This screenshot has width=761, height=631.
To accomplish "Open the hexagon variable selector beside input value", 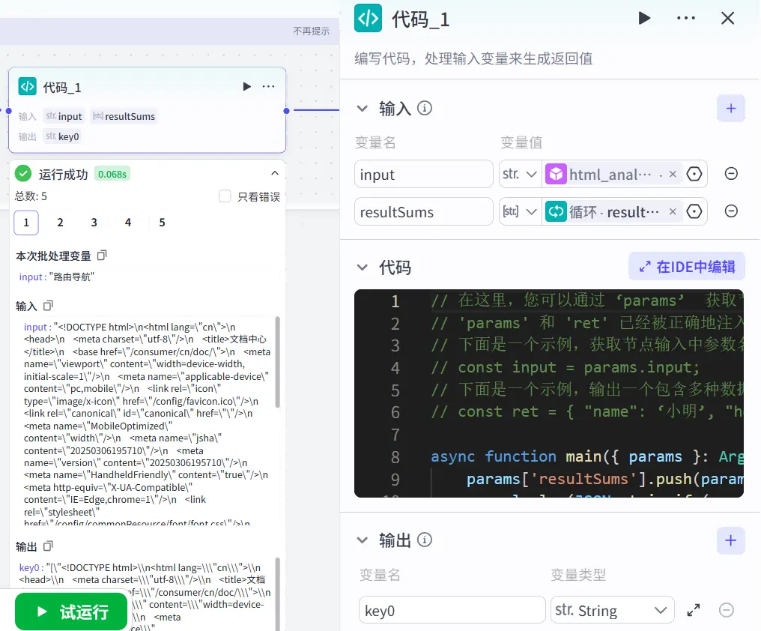I will 694,173.
